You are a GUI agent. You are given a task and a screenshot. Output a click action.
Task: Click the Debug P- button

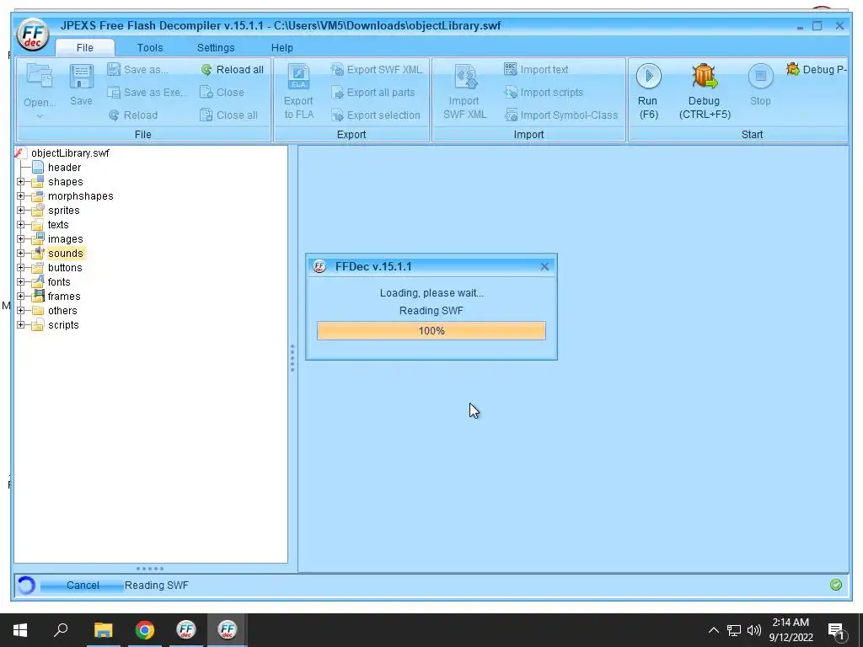pyautogui.click(x=817, y=69)
